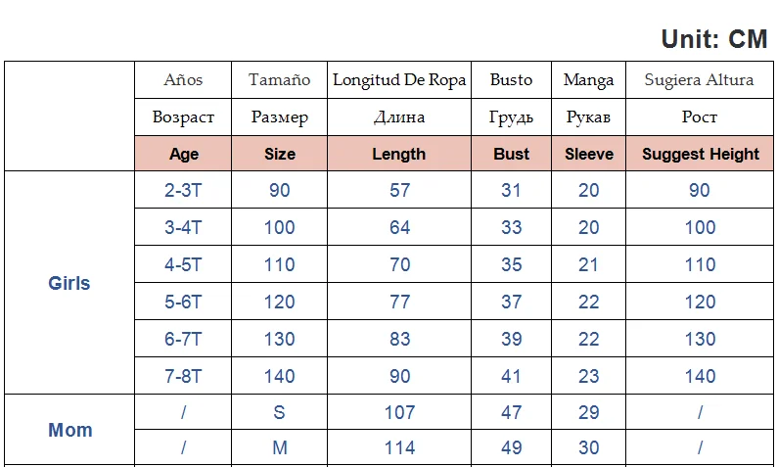Select the "Sugiera Altura" header cell
This screenshot has width=777, height=467.
point(700,79)
